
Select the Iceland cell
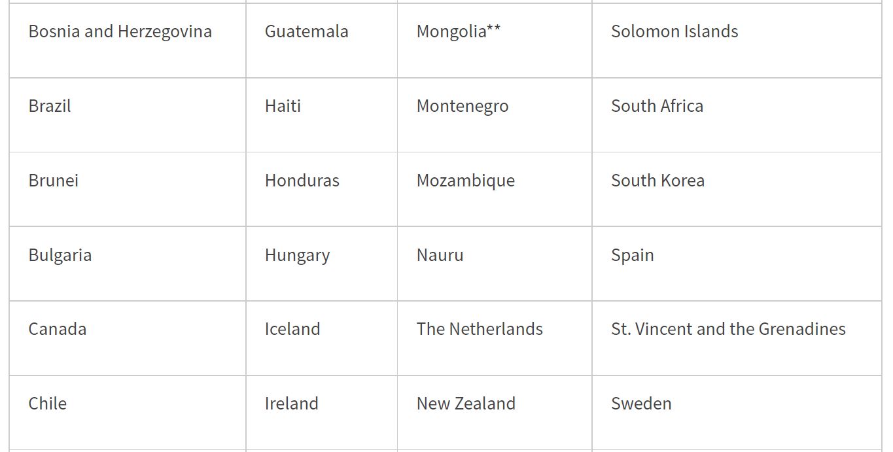(x=292, y=329)
